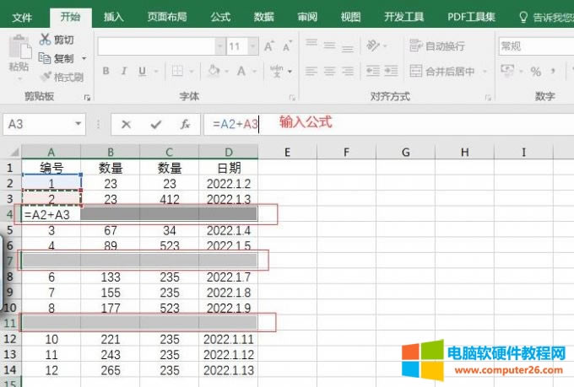This screenshot has width=574, height=387.
Task: Open the 文件 menu tab
Action: 22,17
